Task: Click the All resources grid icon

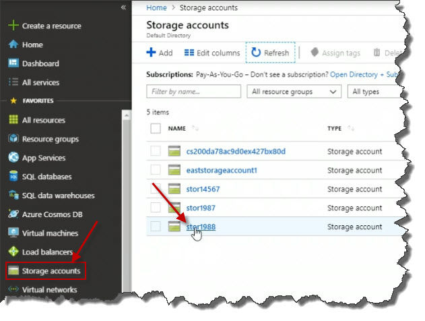Action: tap(13, 119)
